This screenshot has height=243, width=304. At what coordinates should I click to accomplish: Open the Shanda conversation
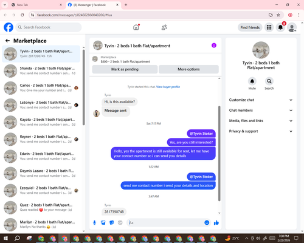point(41,71)
